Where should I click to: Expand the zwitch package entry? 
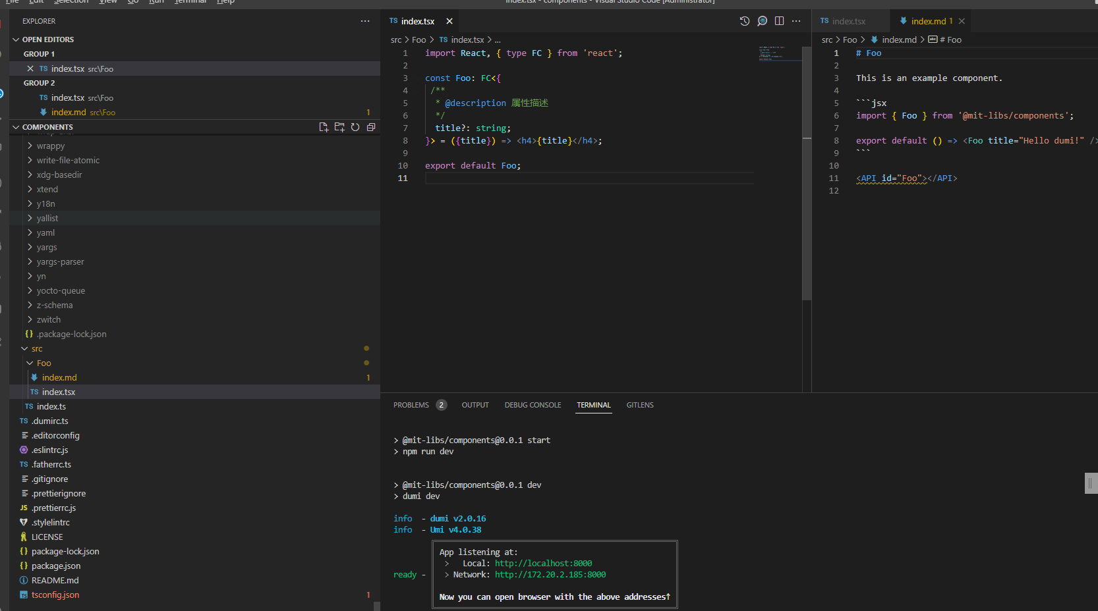tap(49, 319)
